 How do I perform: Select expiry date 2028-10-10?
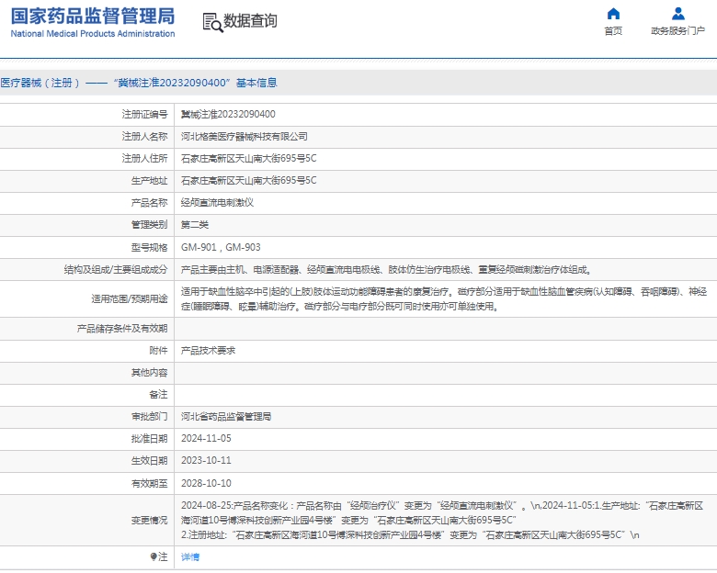(x=206, y=483)
